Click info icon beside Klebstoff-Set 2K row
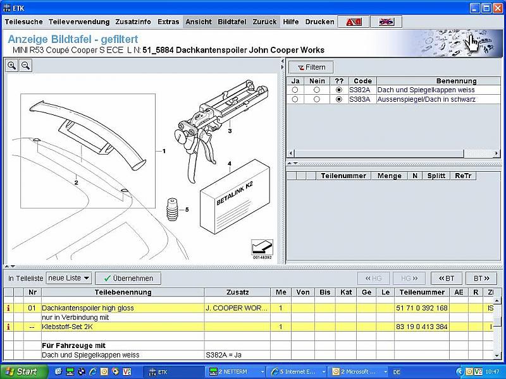This screenshot has width=506, height=379. [8, 327]
